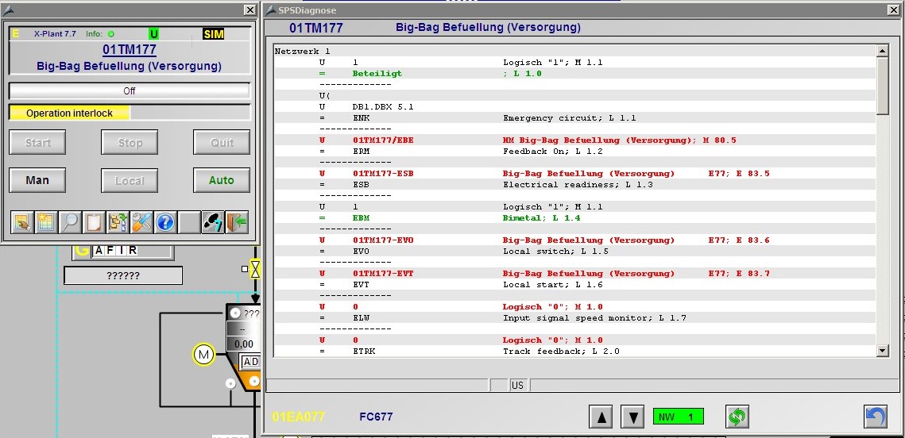The width and height of the screenshot is (905, 438).
Task: Click the yellow SIM indicator
Action: (214, 34)
